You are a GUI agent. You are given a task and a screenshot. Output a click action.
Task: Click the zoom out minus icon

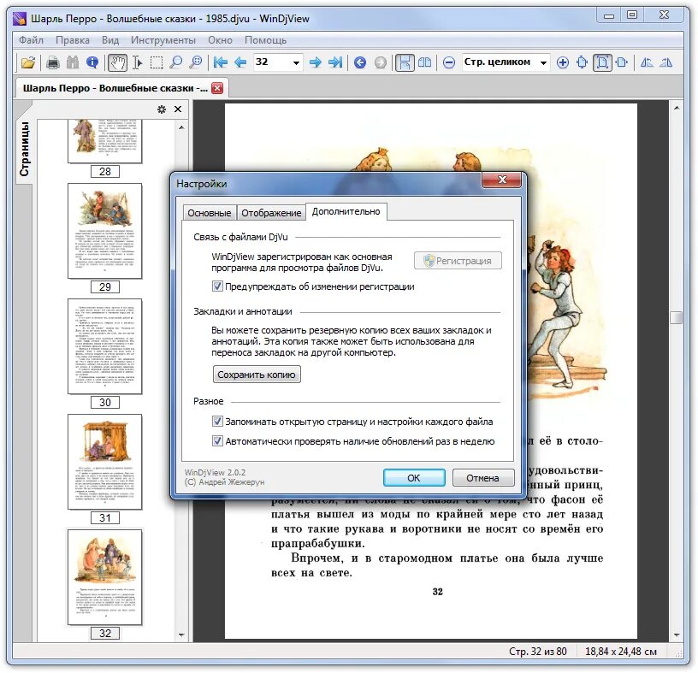449,62
